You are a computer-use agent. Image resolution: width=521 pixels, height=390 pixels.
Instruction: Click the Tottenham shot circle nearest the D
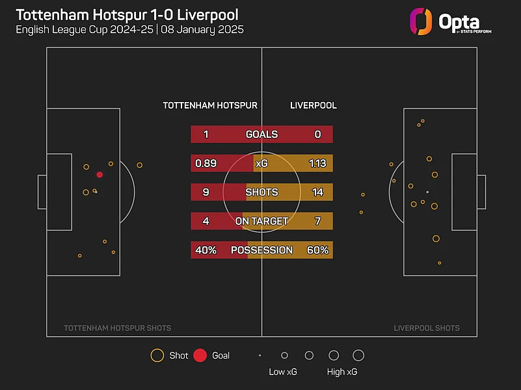click(x=139, y=165)
